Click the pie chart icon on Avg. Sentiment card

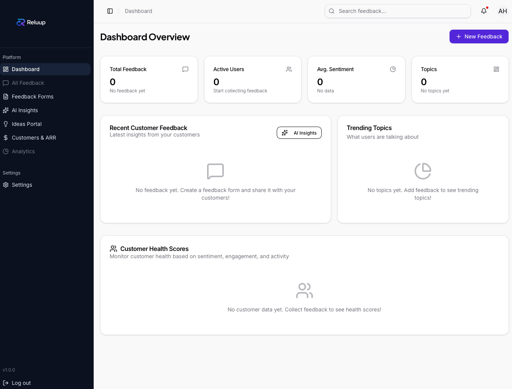pyautogui.click(x=392, y=69)
